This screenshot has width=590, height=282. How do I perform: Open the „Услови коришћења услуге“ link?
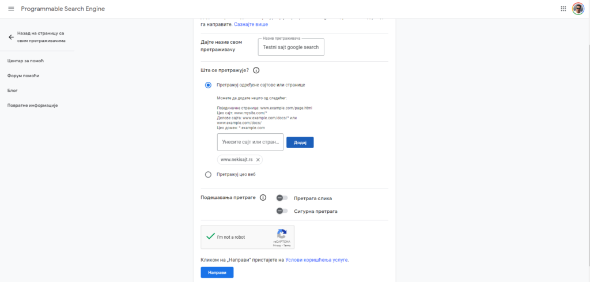point(316,260)
